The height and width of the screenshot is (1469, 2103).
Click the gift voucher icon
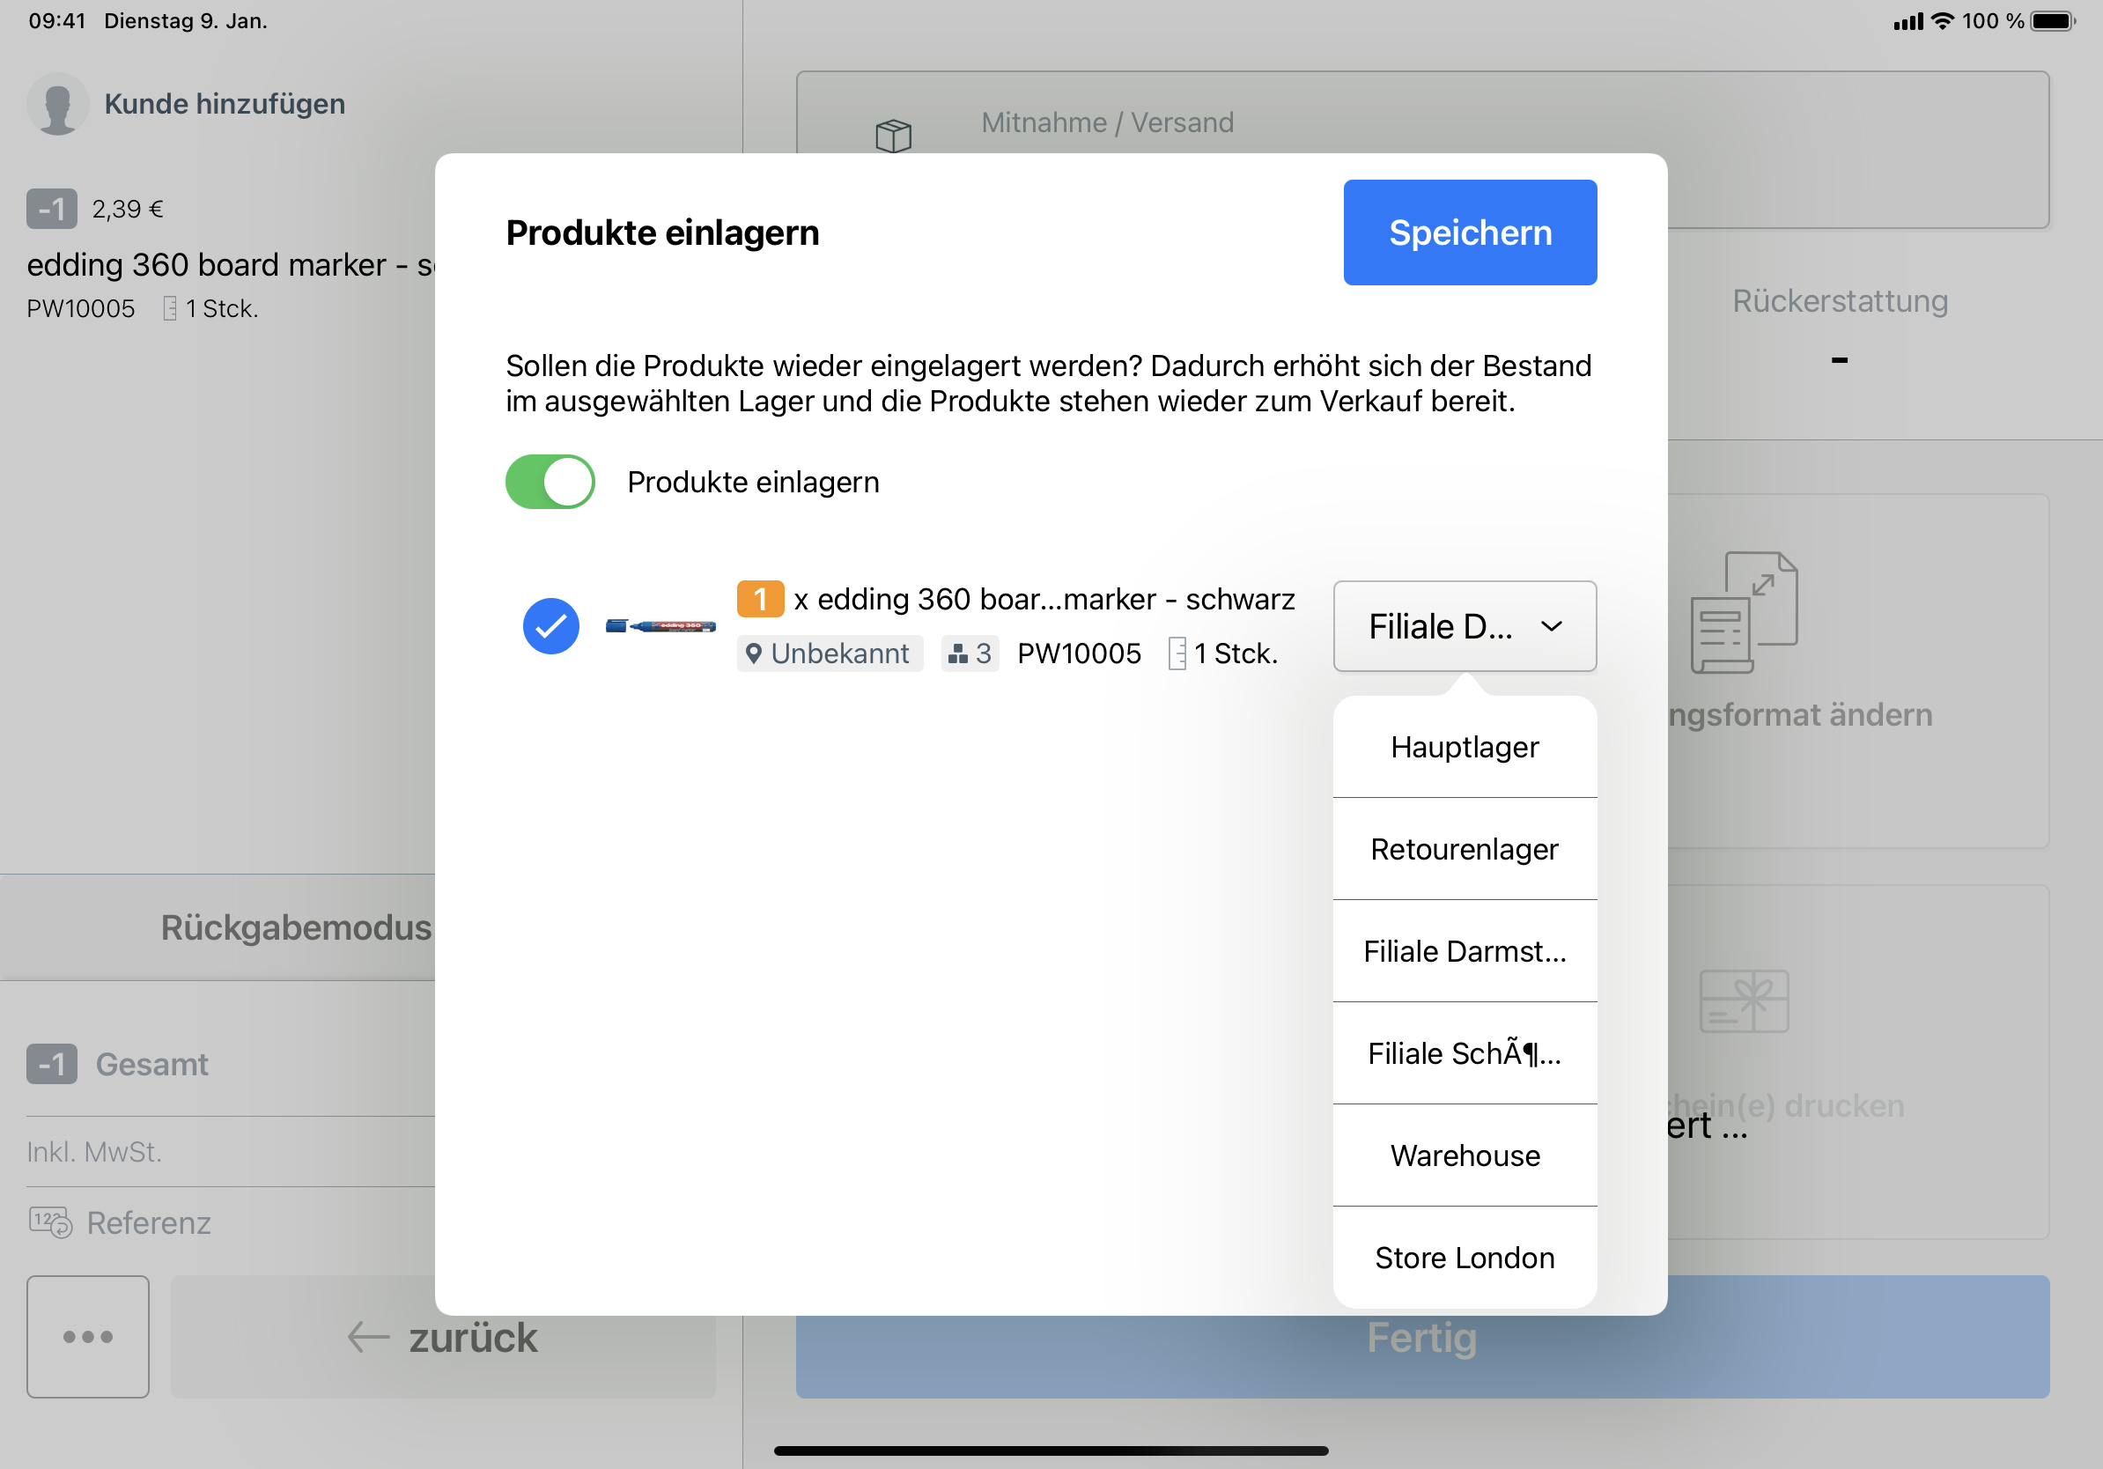coord(1743,1001)
